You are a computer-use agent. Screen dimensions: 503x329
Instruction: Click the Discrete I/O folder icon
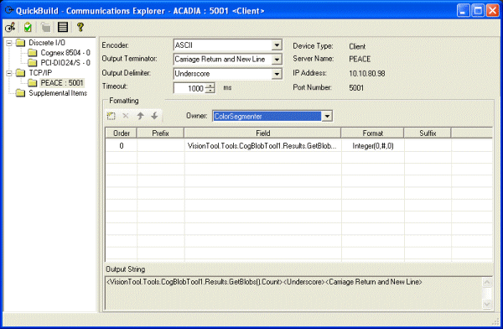(x=20, y=43)
